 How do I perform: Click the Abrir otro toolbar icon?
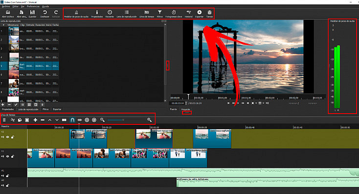(22, 14)
